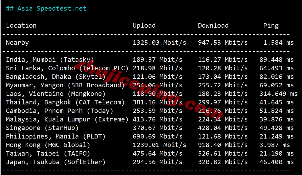The width and height of the screenshot is (302, 175).
Task: Click the "Location" column header
Action: click(21, 26)
